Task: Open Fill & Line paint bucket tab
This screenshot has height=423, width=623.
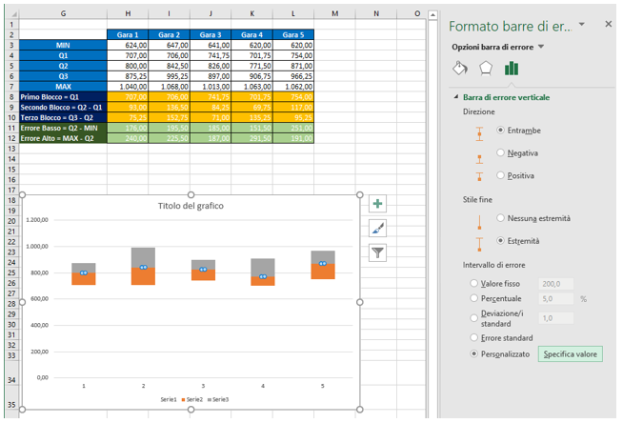Action: (x=459, y=69)
